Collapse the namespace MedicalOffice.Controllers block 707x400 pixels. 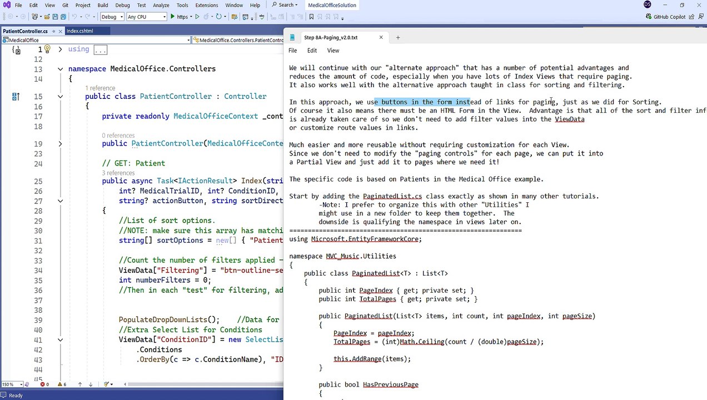click(60, 69)
